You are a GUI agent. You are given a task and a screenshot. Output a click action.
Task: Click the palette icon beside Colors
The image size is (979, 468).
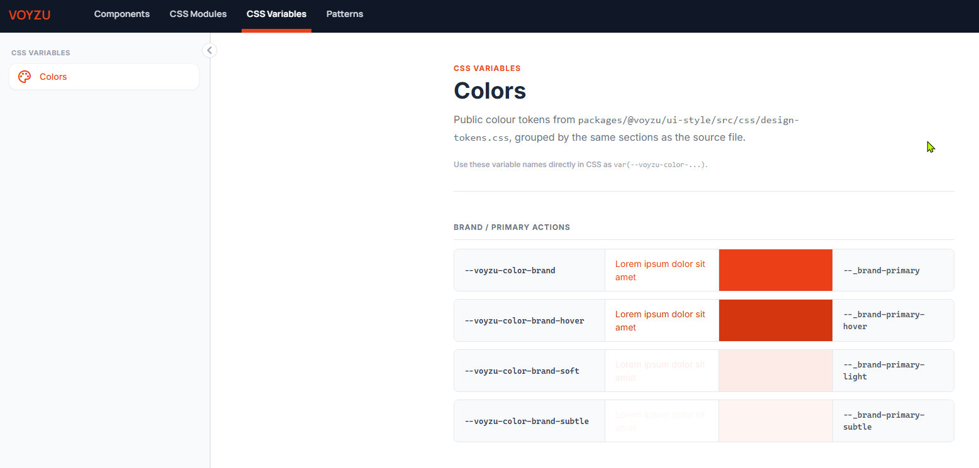(x=25, y=77)
